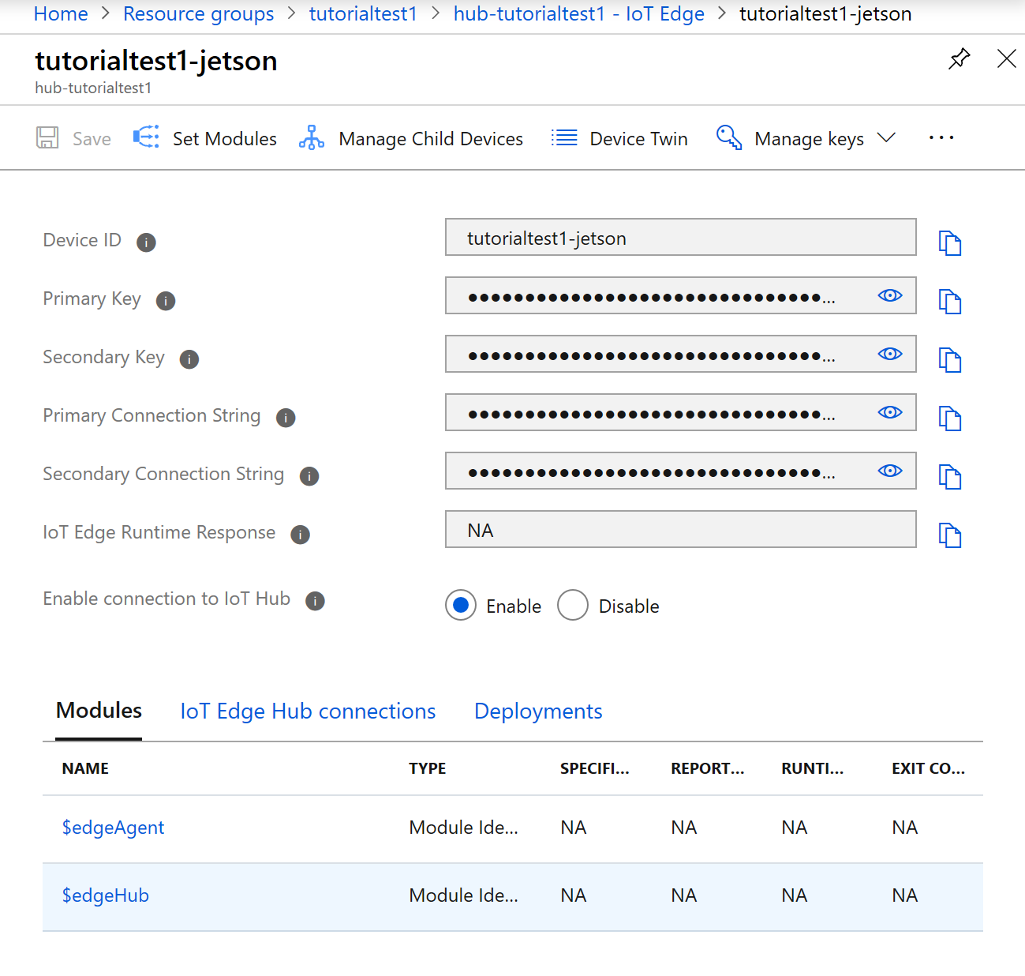Reveal the Primary Key value

890,295
